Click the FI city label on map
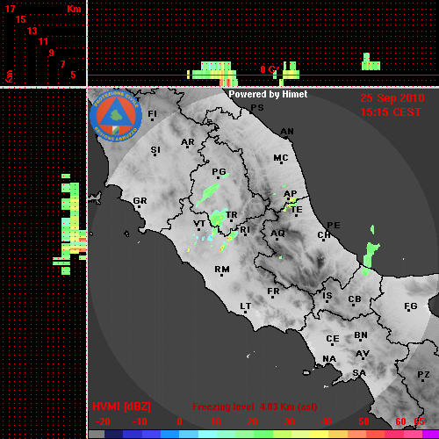Image resolution: width=439 pixels, height=439 pixels. coord(152,113)
